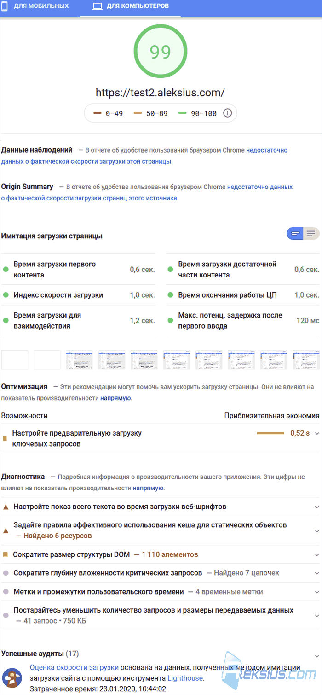Screen dimensions: 322x695
Task: Click 'Время окончания работы ЦП' metric
Action: click(243, 295)
